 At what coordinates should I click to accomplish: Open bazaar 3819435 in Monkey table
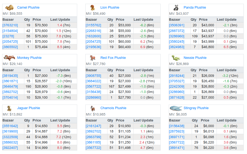10,76
